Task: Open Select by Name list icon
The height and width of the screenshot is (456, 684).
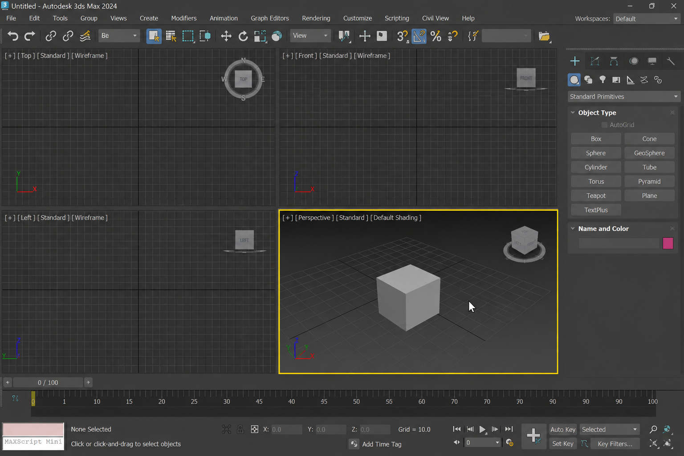Action: tap(171, 36)
